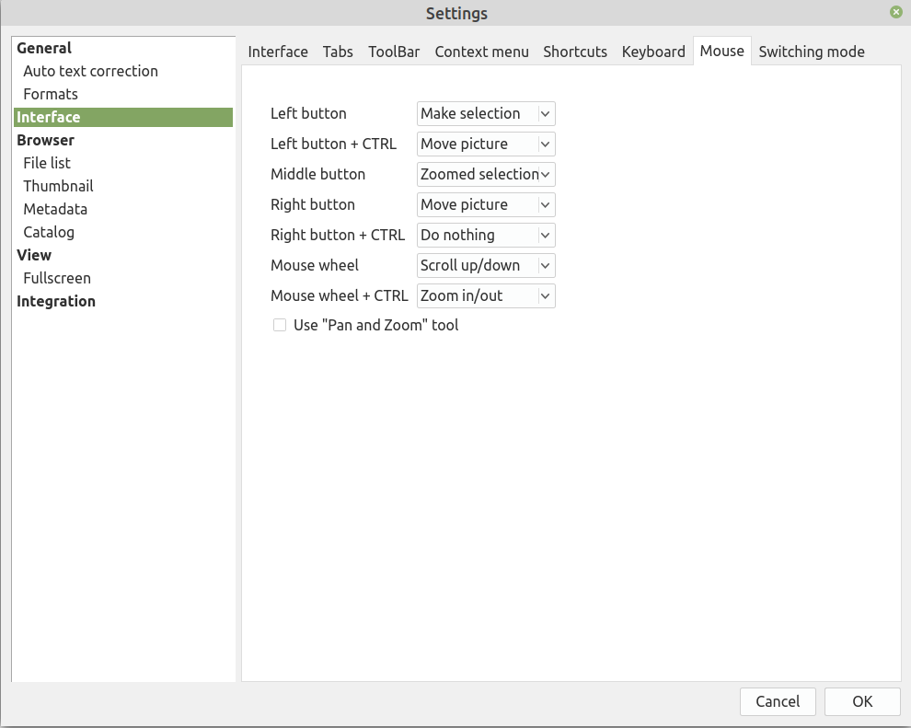Open the Thumbnail settings category
The image size is (911, 728).
point(58,186)
